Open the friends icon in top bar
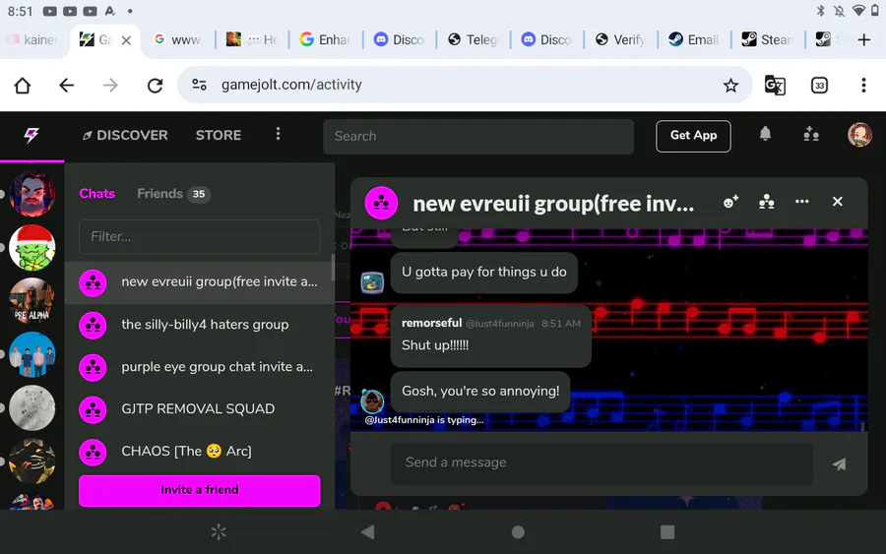 [x=811, y=135]
